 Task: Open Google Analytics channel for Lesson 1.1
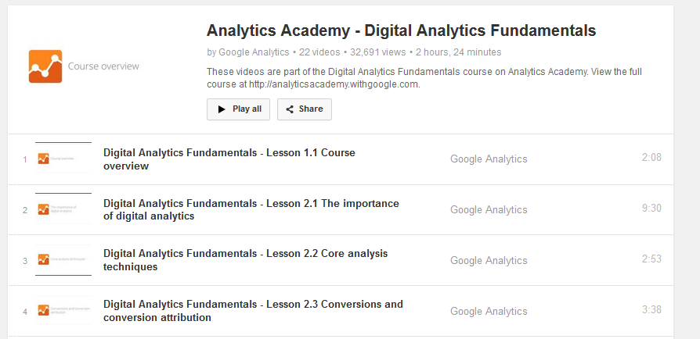point(489,159)
